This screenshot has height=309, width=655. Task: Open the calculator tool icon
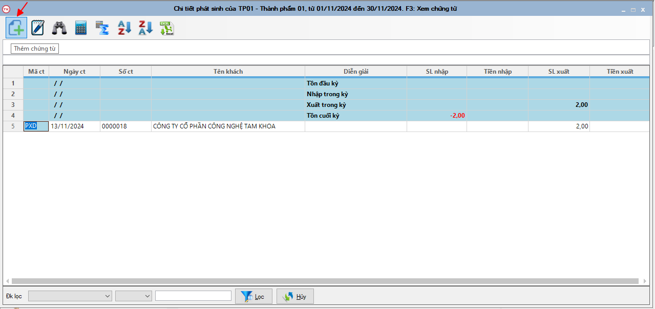[x=81, y=28]
